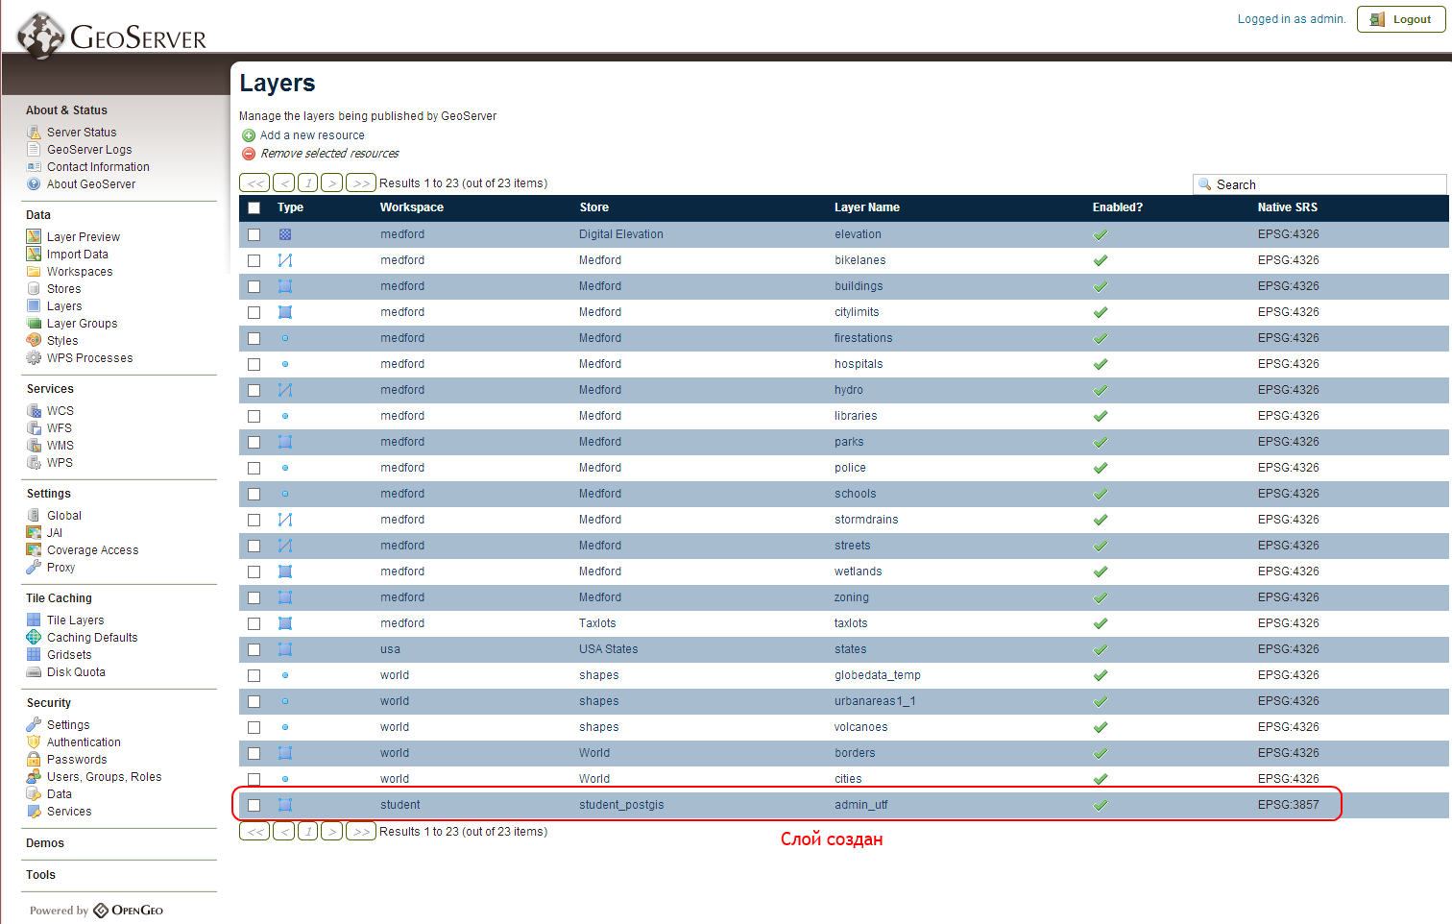Click the Layer Preview icon in sidebar

pyautogui.click(x=34, y=236)
